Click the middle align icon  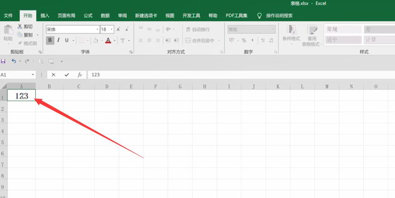(x=149, y=29)
